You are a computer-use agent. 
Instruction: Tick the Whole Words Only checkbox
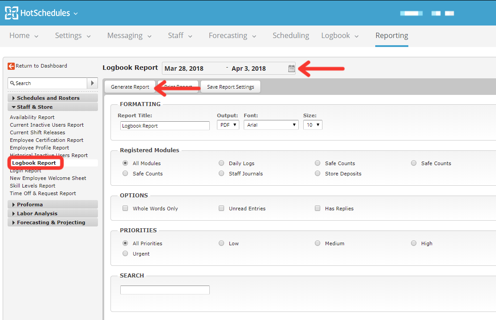[x=125, y=208]
